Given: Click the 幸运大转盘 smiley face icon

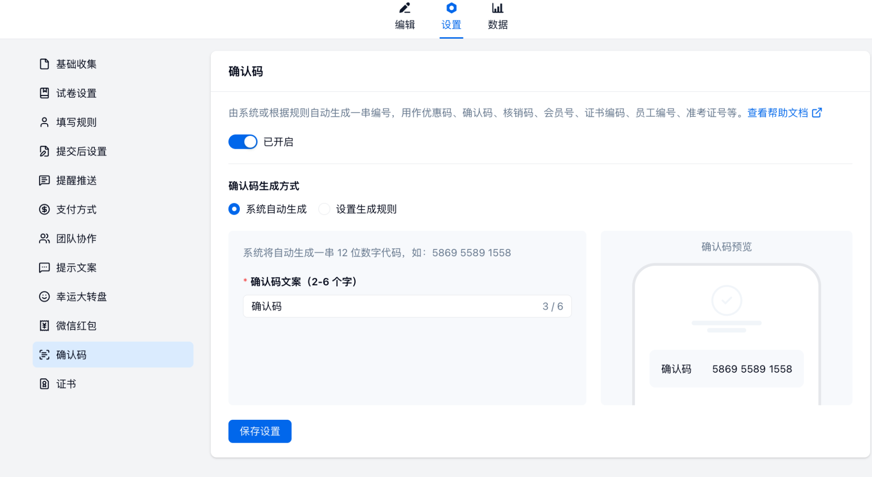Looking at the screenshot, I should 44,297.
